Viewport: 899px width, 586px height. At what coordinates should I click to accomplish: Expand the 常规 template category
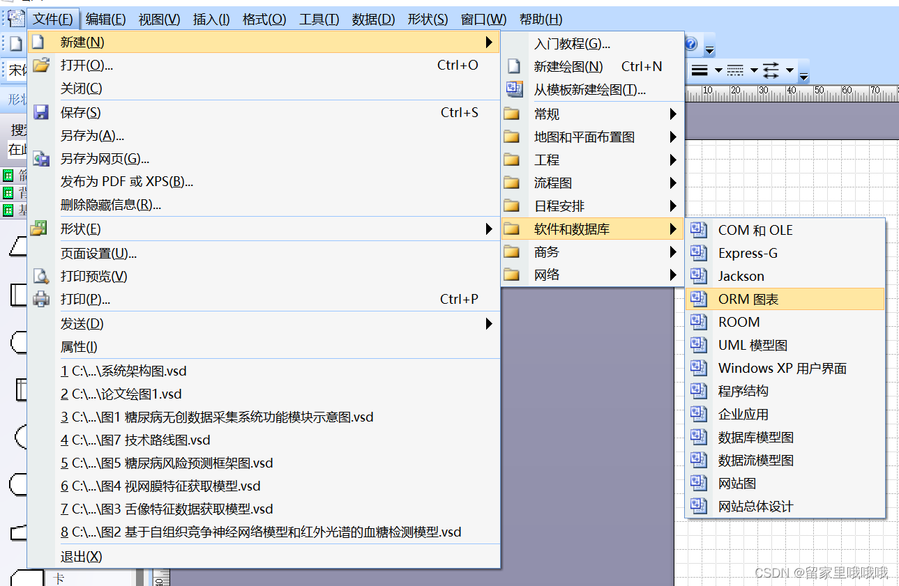point(673,114)
